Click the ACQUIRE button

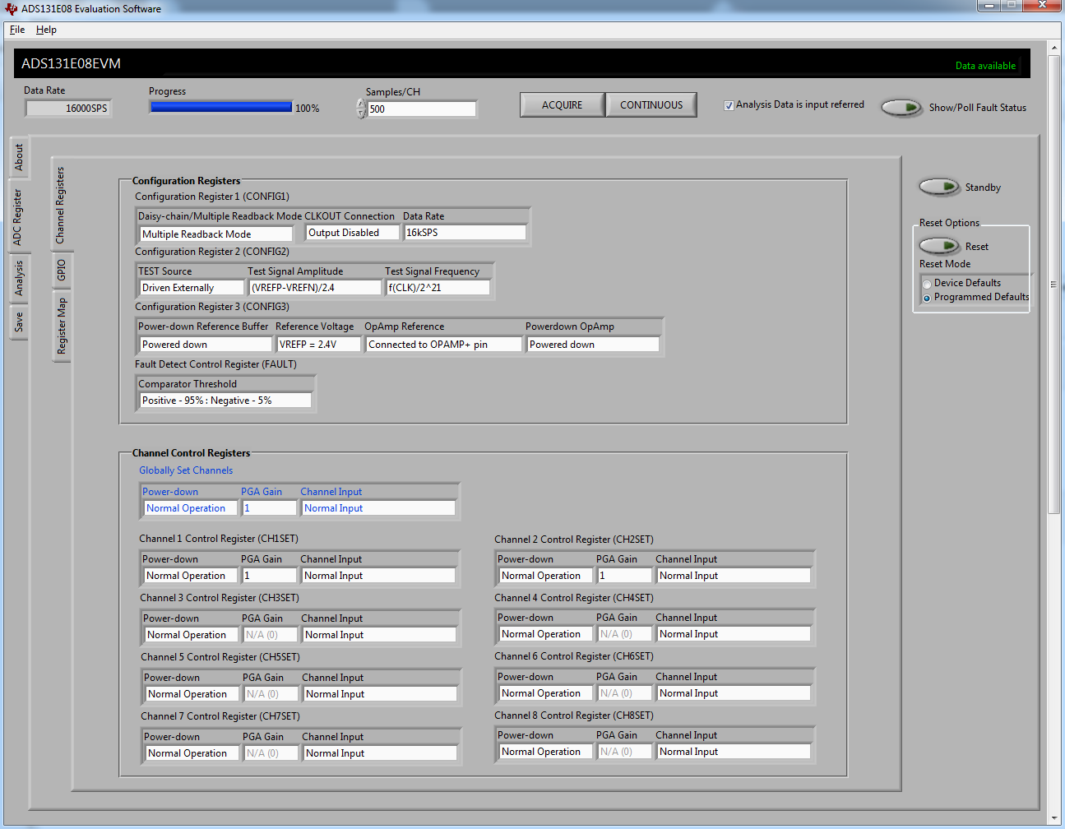[563, 105]
